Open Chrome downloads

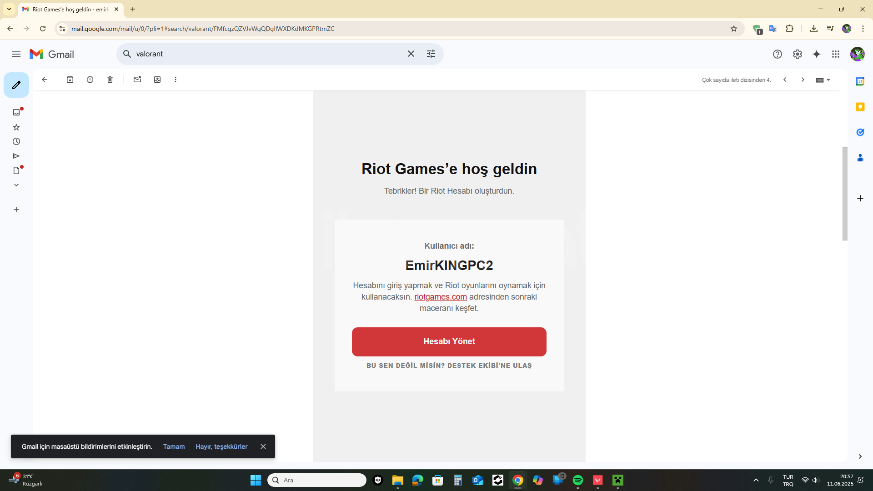tap(814, 29)
